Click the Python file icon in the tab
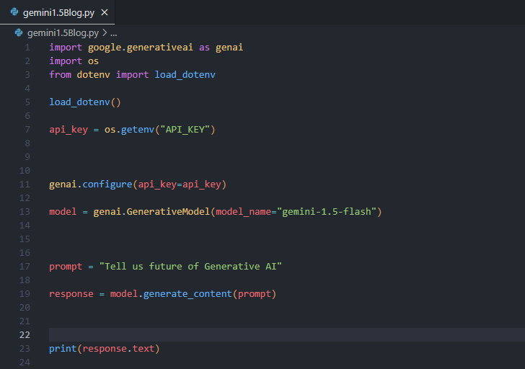 pyautogui.click(x=14, y=12)
